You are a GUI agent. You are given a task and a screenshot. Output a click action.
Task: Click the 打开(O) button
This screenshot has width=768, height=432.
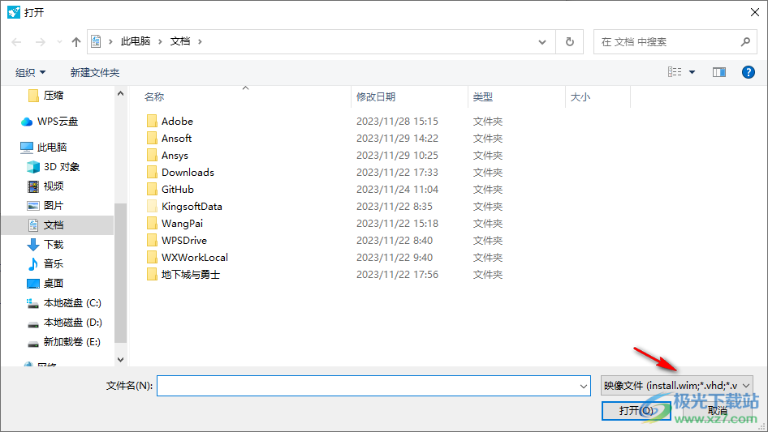(636, 410)
